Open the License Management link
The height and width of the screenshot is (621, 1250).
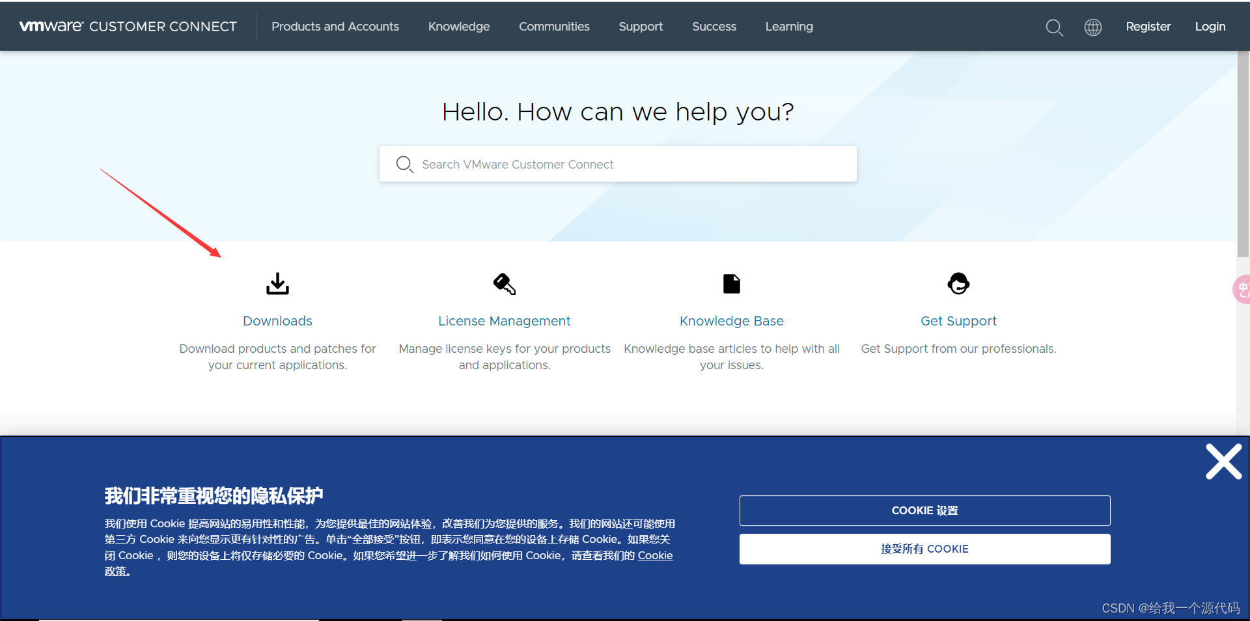(x=505, y=321)
